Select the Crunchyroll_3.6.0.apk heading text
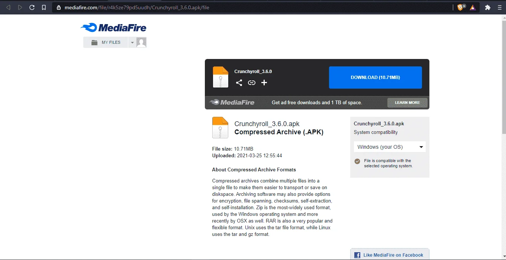Screen dimensions: 506x260 pos(267,124)
